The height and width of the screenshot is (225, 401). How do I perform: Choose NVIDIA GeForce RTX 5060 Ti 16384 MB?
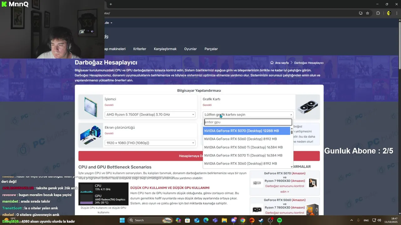tap(247, 147)
